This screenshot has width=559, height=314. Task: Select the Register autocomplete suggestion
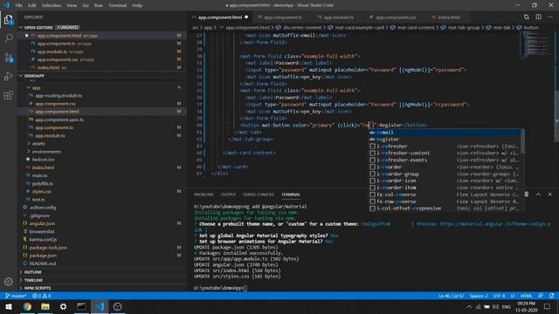tap(445, 140)
